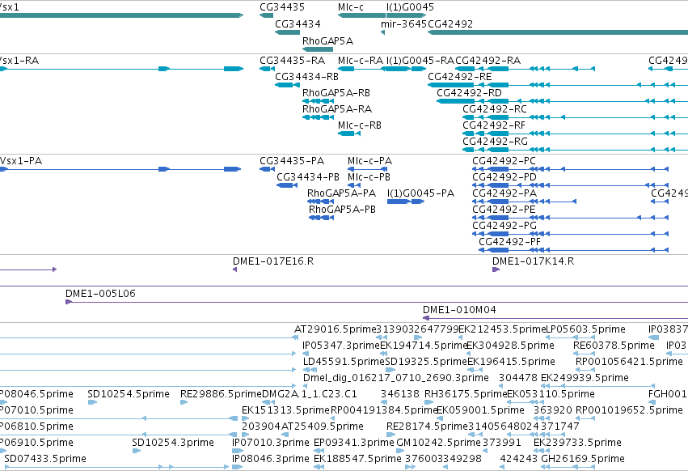Select the CG34435 gene label

[x=281, y=7]
